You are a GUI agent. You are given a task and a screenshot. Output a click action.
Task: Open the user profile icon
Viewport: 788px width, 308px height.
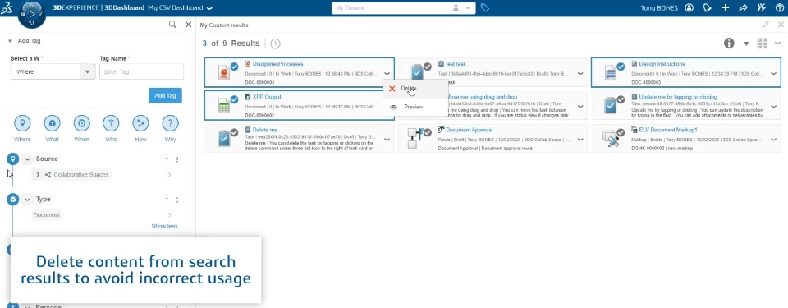[x=689, y=7]
